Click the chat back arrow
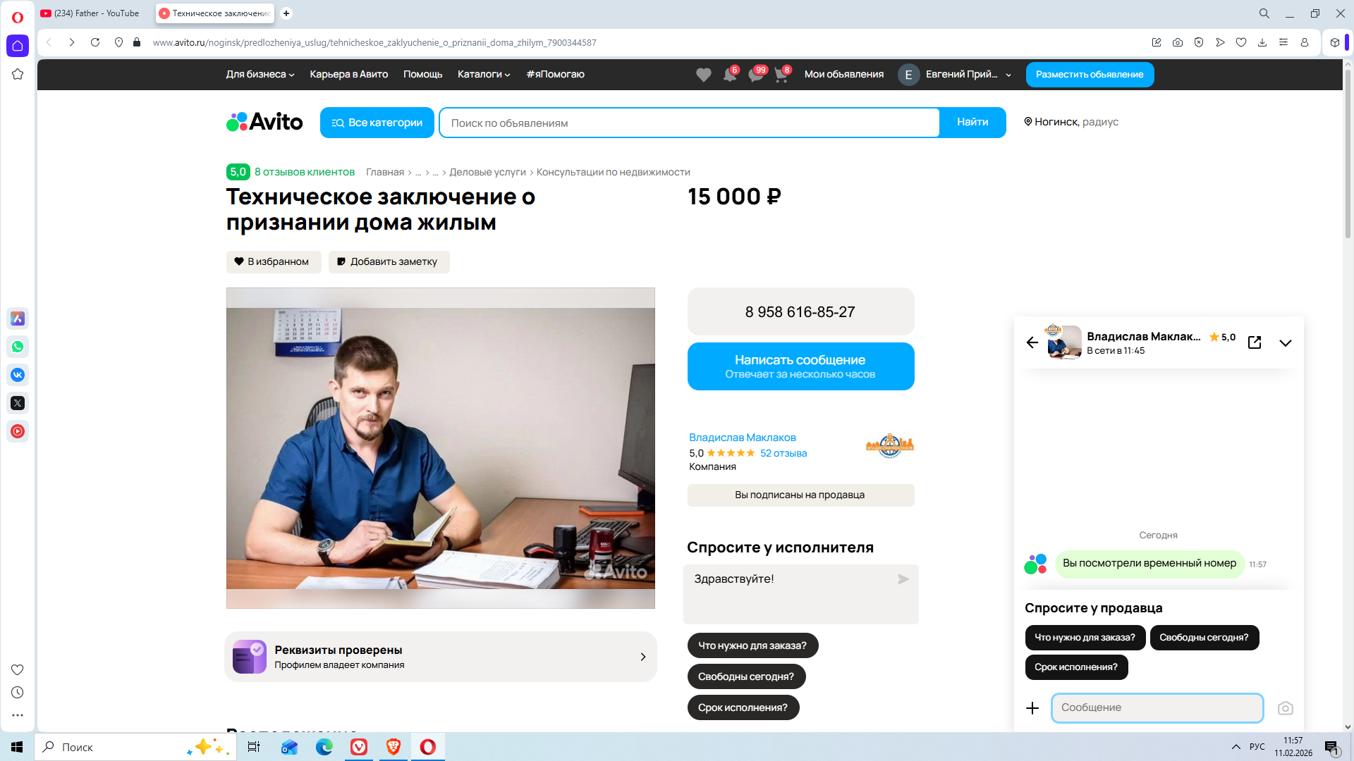Image resolution: width=1354 pixels, height=761 pixels. coord(1032,342)
